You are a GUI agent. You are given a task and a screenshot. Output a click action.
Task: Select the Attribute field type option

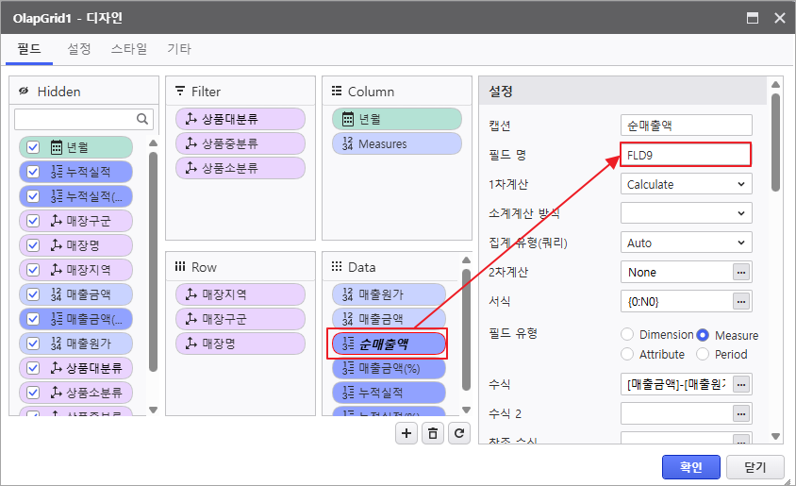point(627,355)
